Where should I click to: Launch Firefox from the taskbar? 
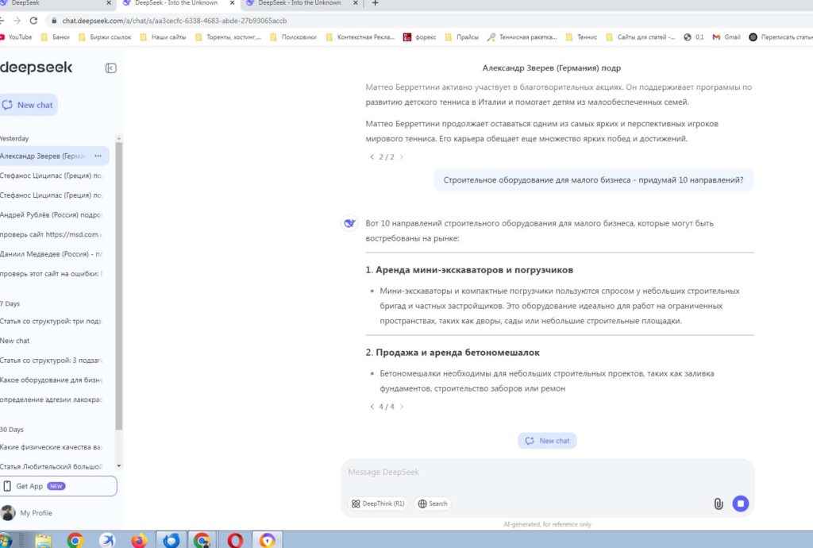(x=139, y=540)
